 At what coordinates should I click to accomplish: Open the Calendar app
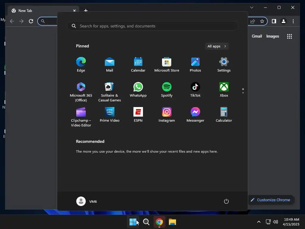point(138,64)
